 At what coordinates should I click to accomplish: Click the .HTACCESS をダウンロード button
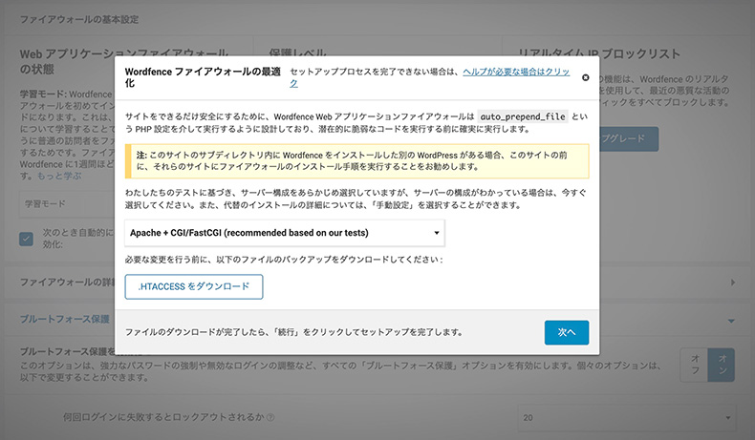(194, 286)
